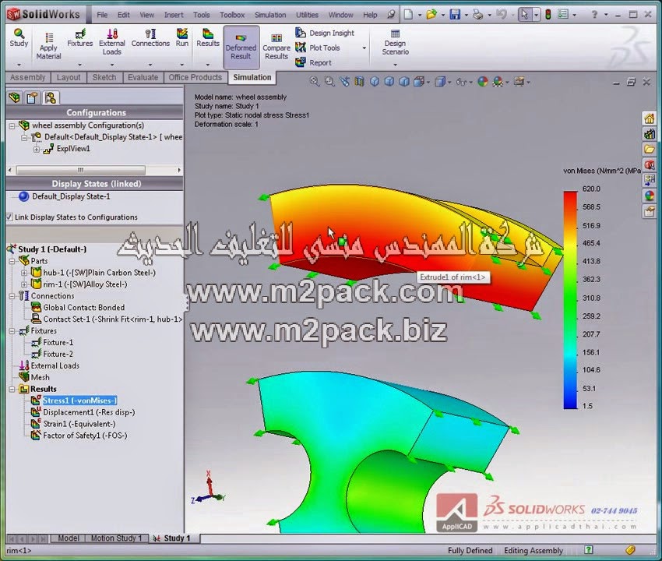
Task: Open the dropdown arrow under Fixtures
Action: point(79,65)
